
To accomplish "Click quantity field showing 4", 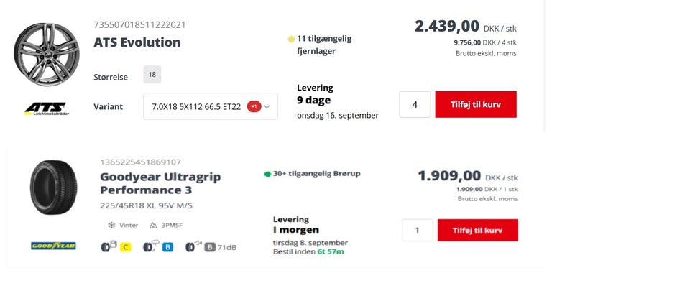I will tap(415, 105).
